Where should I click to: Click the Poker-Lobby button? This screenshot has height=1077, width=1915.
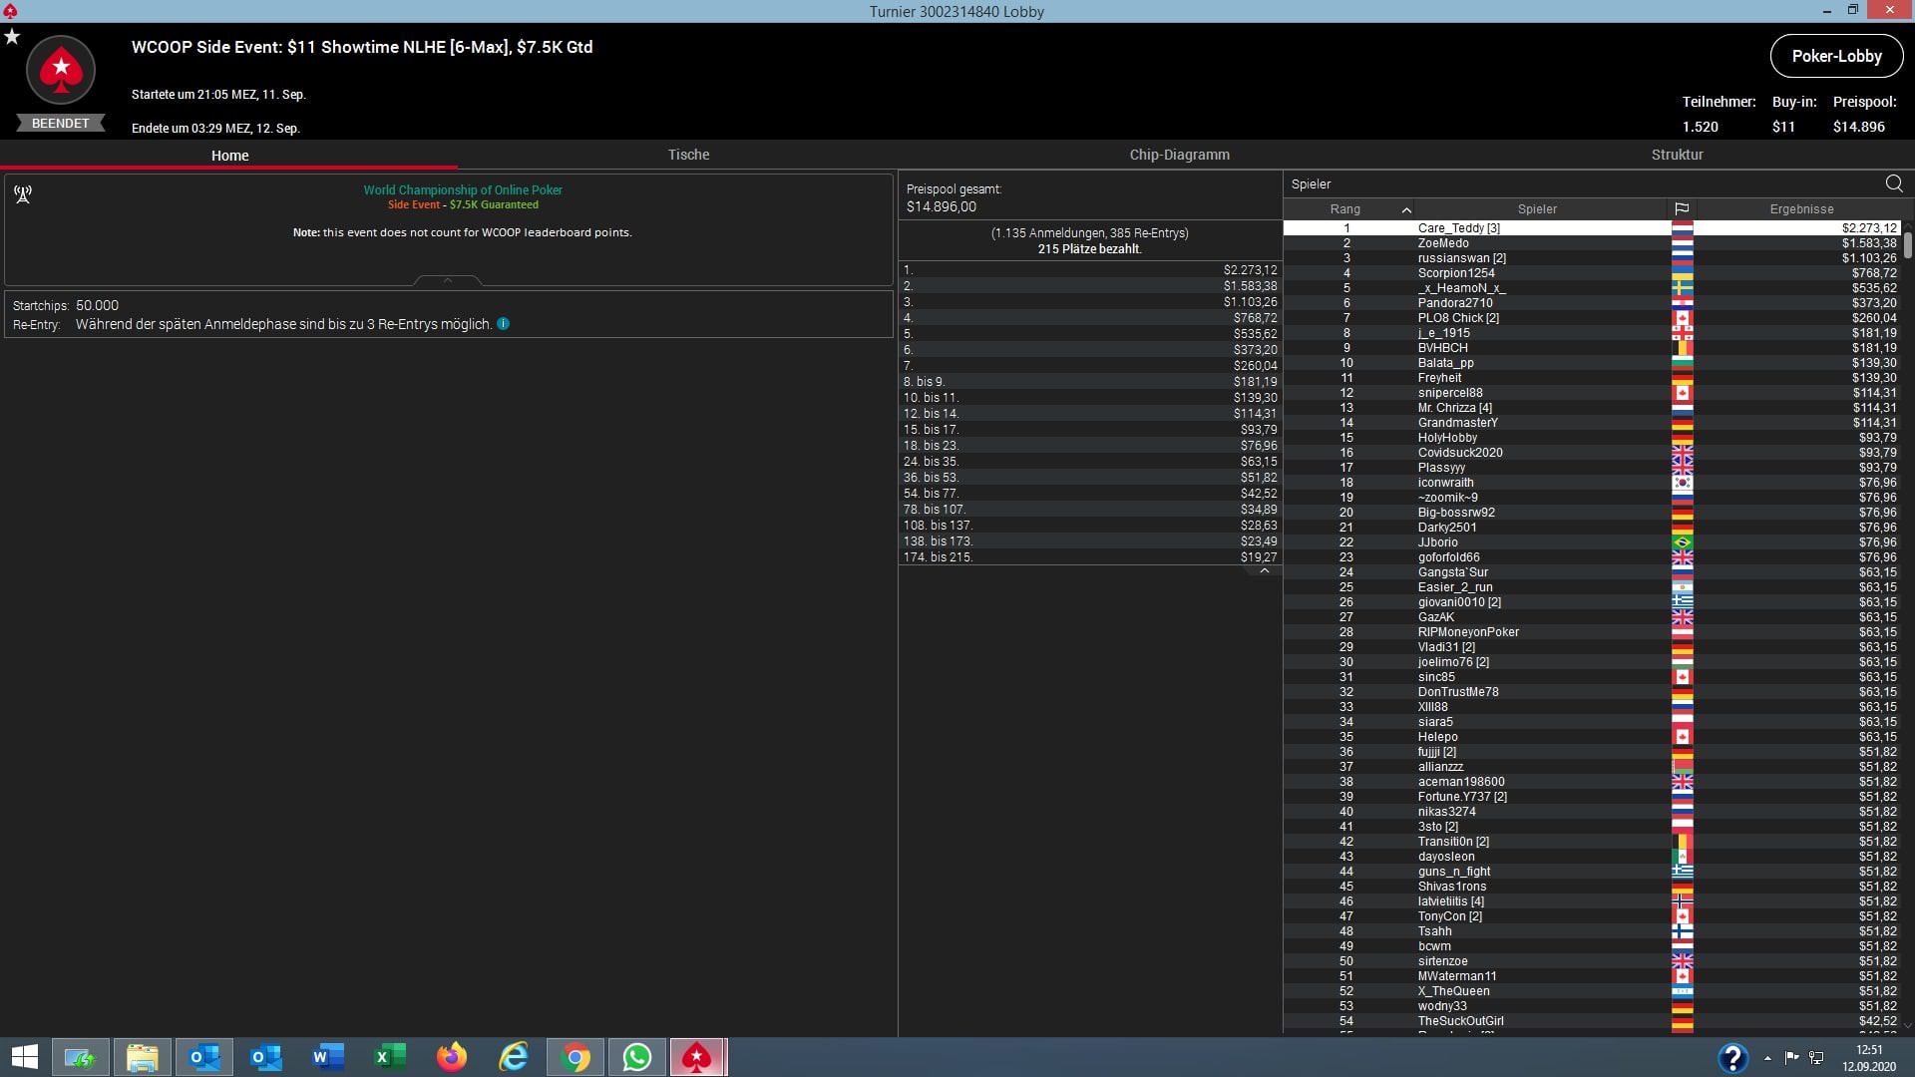click(1836, 56)
